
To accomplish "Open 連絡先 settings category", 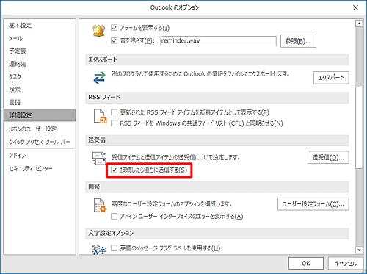I will [40, 64].
